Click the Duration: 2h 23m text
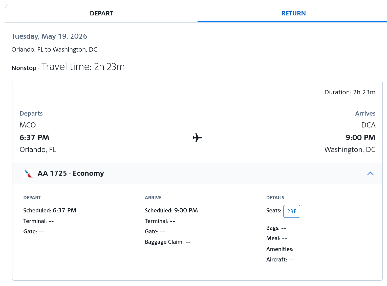This screenshot has height=286, width=387. coord(350,92)
